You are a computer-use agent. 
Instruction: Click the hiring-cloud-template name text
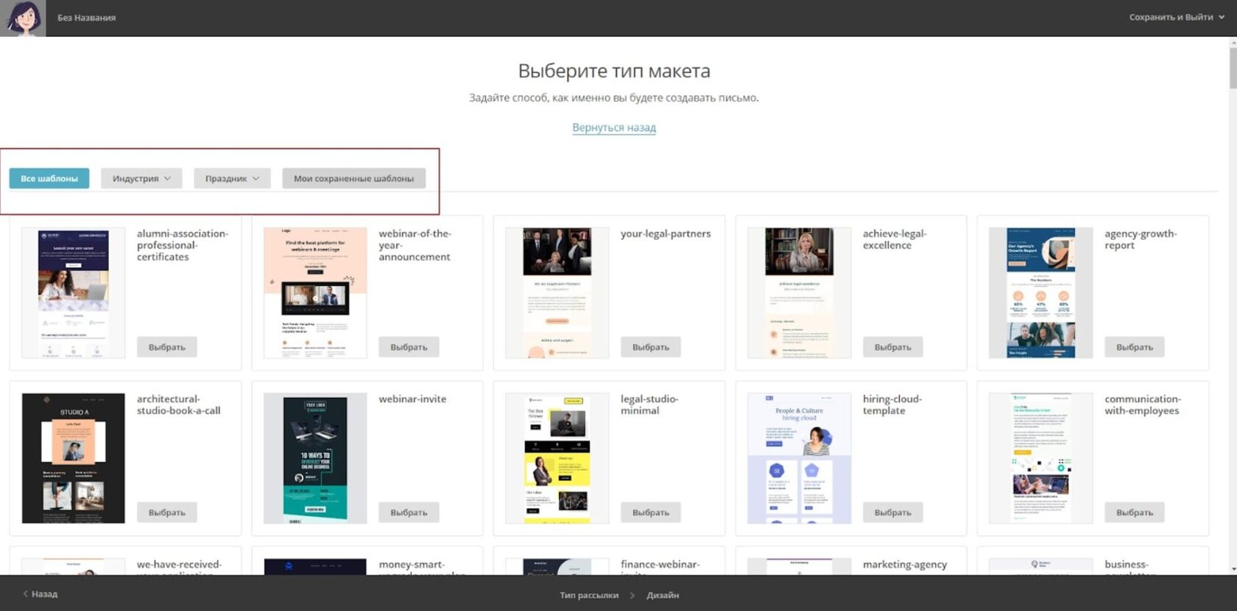892,405
